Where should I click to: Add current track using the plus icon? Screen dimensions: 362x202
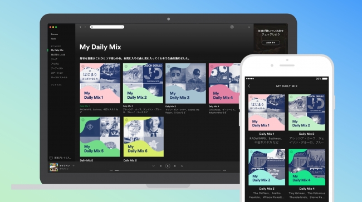74,165
